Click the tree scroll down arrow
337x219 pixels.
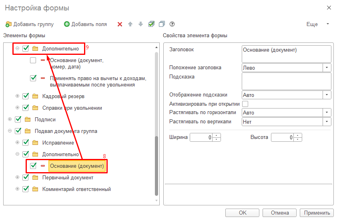(156, 200)
